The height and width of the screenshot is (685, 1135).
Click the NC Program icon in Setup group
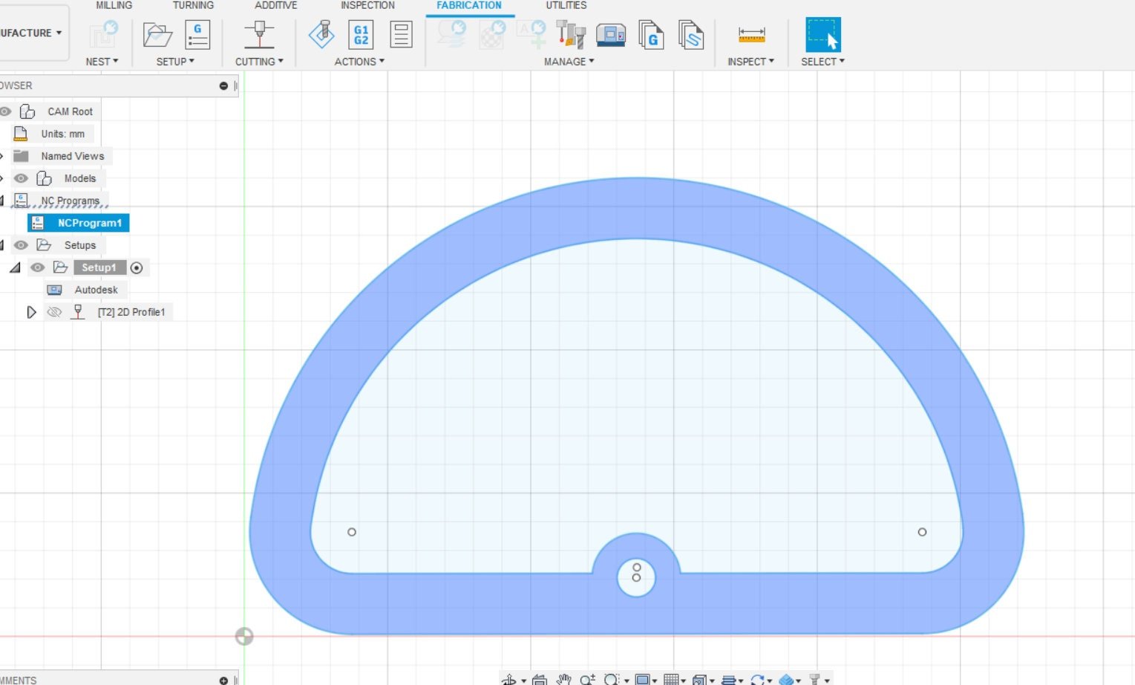tap(197, 35)
